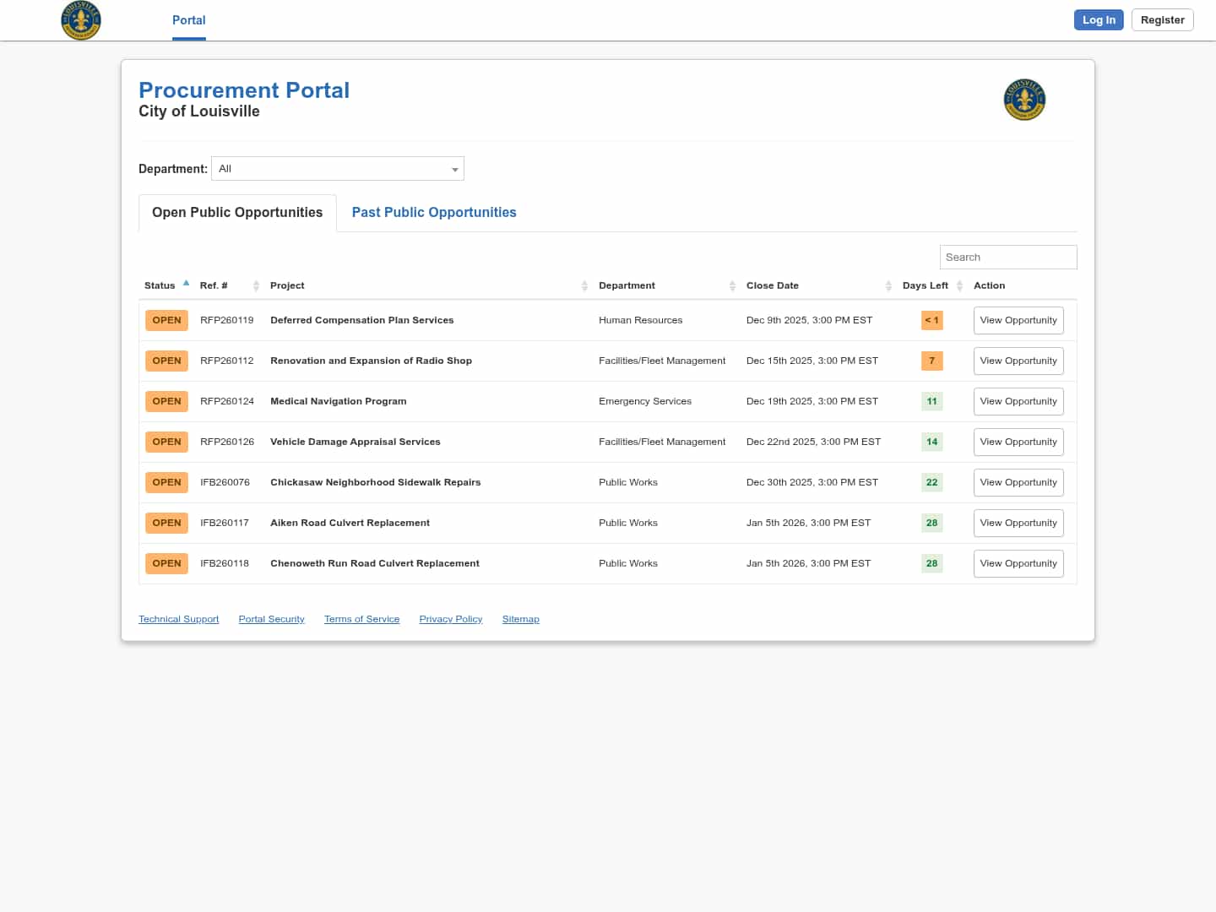The image size is (1216, 912).
Task: Sort by Ref. # column arrows
Action: [256, 286]
